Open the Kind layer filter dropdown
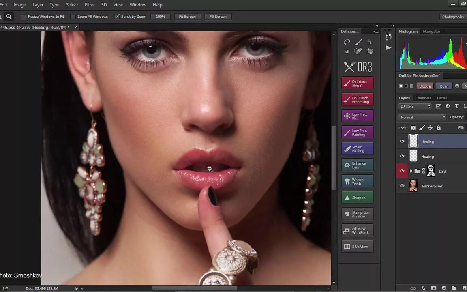 pyautogui.click(x=415, y=106)
